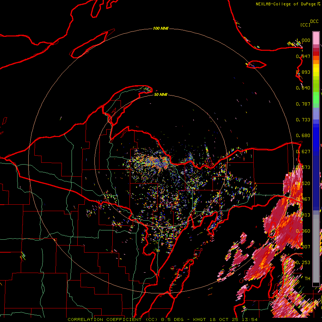This screenshot has width=322, height=322.
Task: Click the 1.000 scale value
Action: click(x=303, y=40)
